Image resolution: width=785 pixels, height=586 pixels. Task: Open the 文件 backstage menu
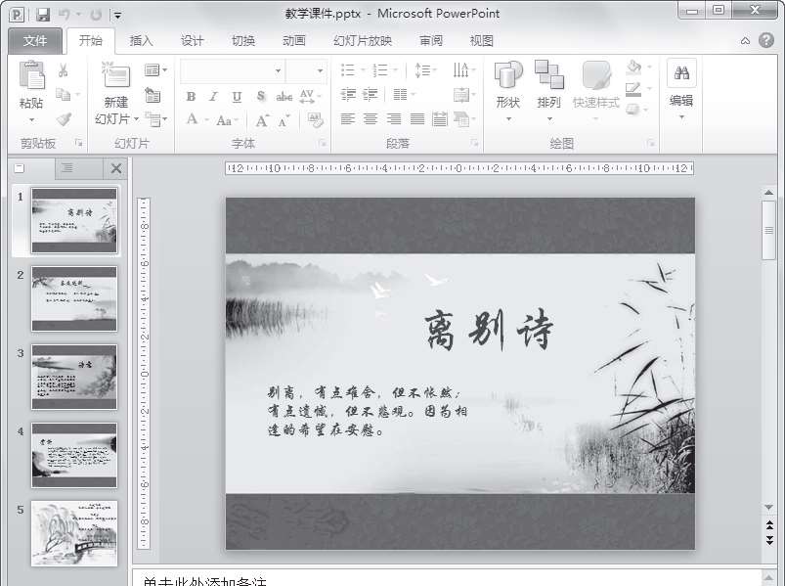point(35,41)
